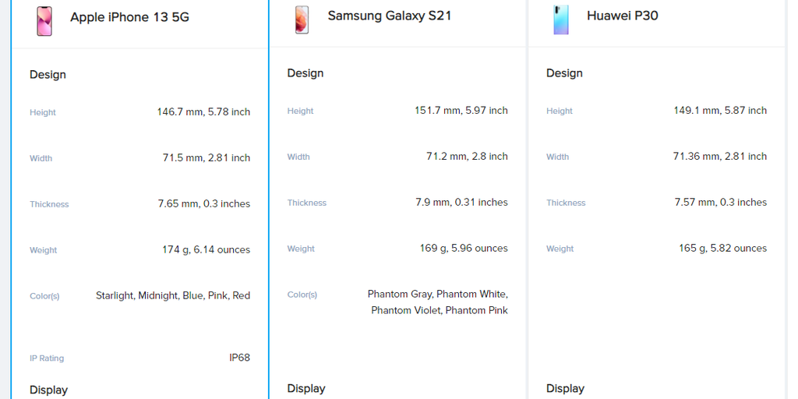Select the Design heading under Galaxy S21
Image resolution: width=798 pixels, height=399 pixels.
click(x=305, y=73)
